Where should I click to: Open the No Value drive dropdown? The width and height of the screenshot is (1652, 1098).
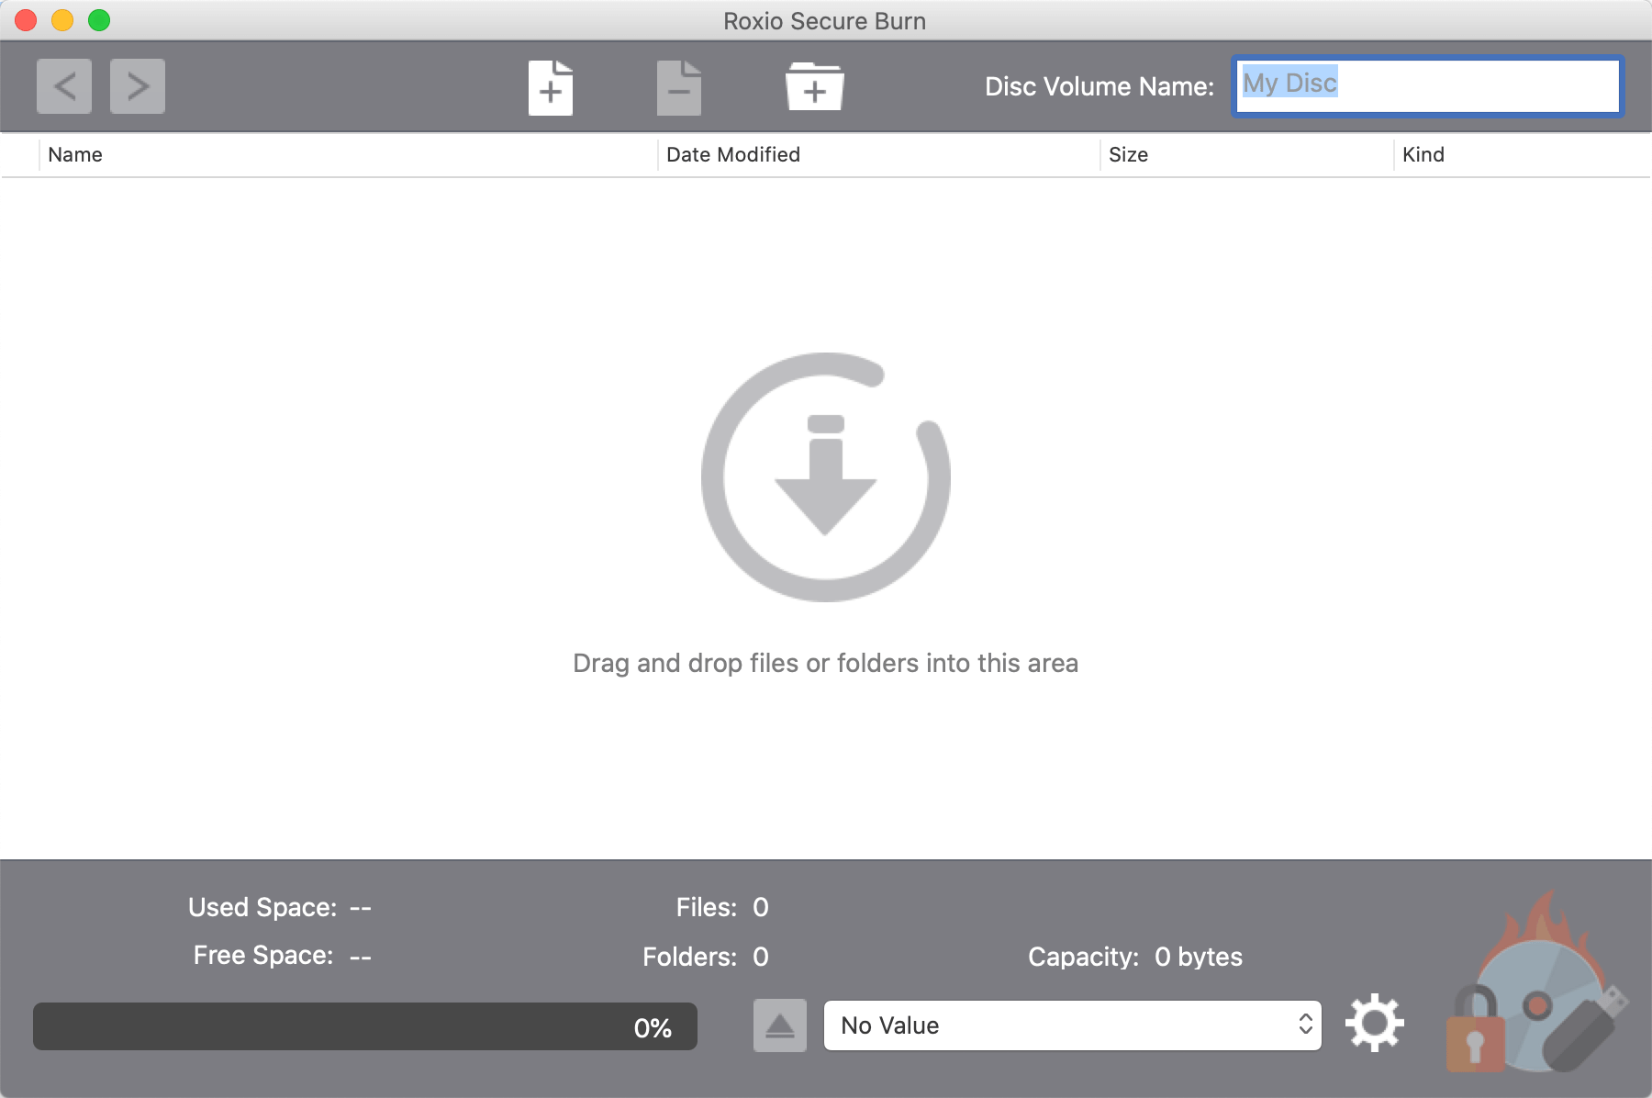point(1072,1025)
